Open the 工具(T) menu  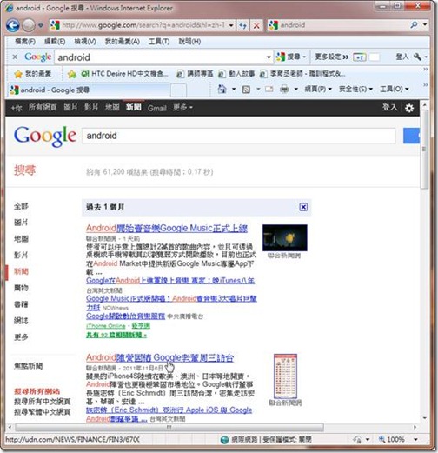[159, 42]
